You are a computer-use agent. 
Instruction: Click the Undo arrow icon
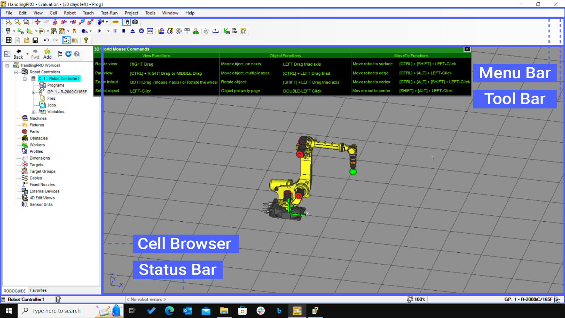(46, 40)
